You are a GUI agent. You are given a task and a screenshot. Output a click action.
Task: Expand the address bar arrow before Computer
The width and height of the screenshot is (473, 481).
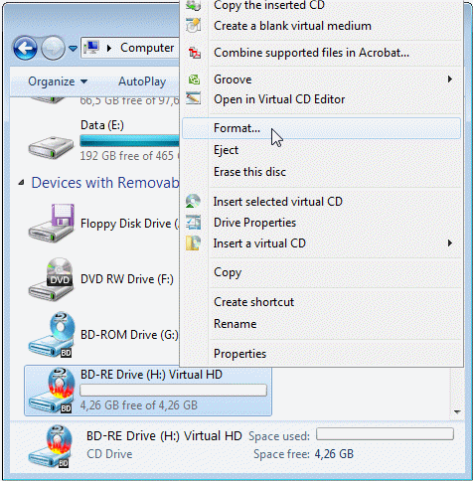coord(109,49)
